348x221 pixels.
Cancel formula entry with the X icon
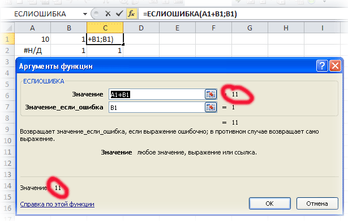pyautogui.click(x=108, y=14)
